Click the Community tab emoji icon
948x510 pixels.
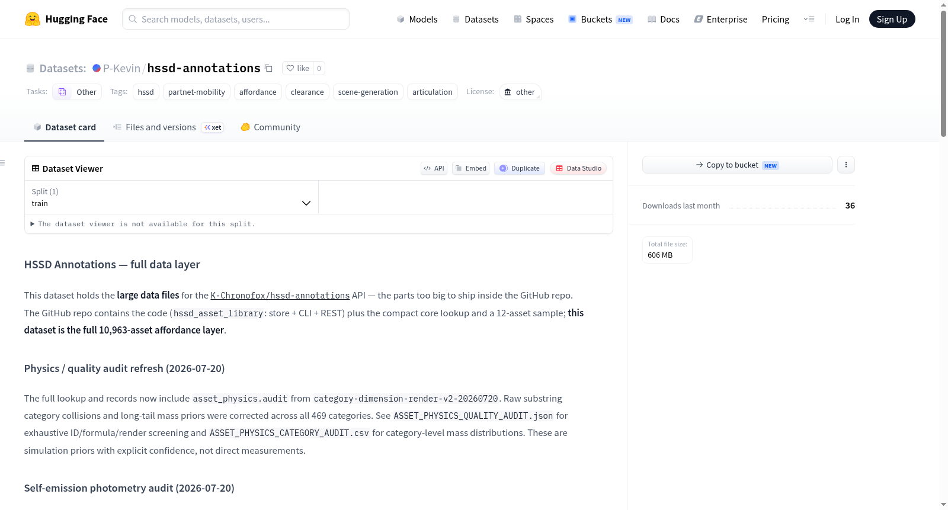tap(245, 127)
